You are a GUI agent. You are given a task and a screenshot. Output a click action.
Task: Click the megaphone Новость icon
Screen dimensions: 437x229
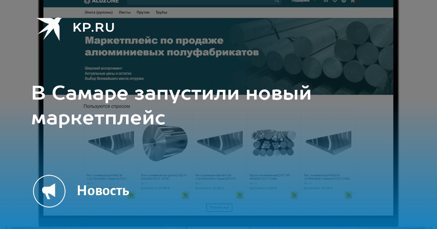(49, 191)
